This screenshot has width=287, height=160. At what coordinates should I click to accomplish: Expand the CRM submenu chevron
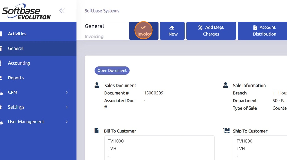(x=67, y=92)
